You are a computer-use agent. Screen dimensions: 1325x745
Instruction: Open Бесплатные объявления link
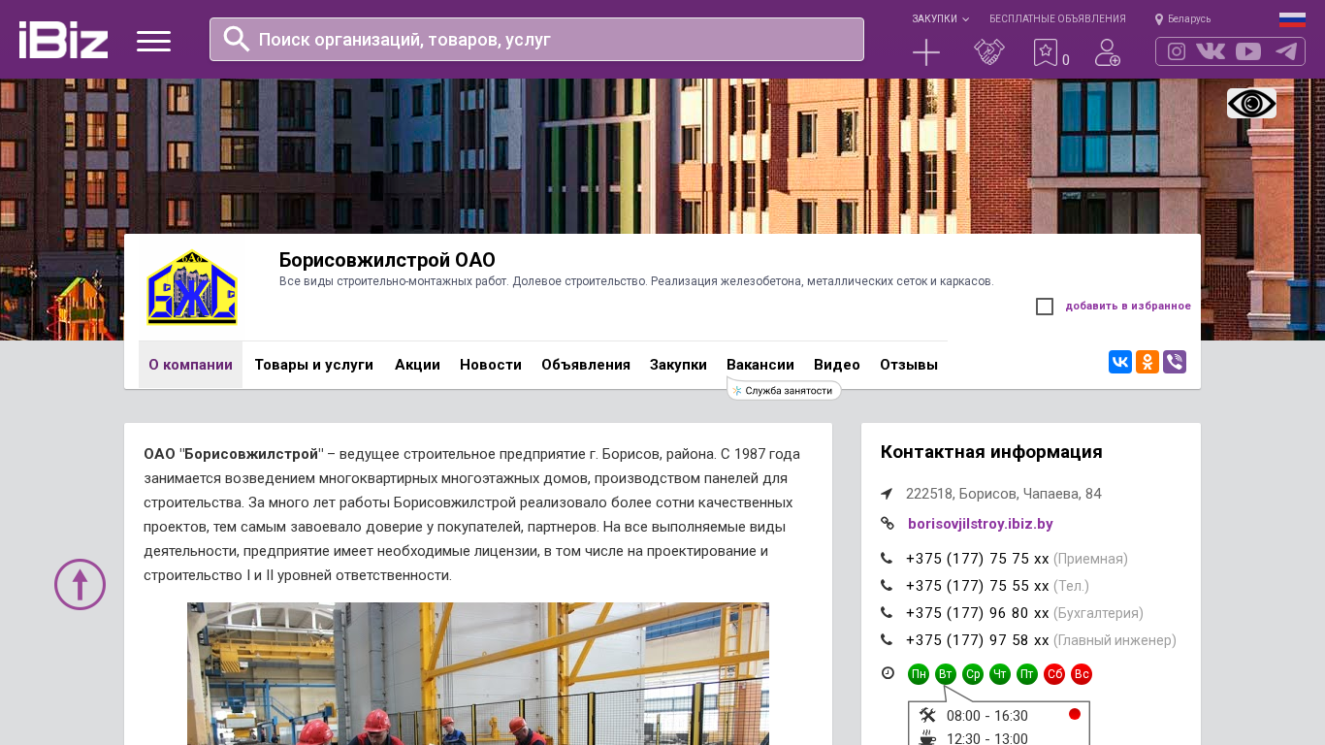1057,19
